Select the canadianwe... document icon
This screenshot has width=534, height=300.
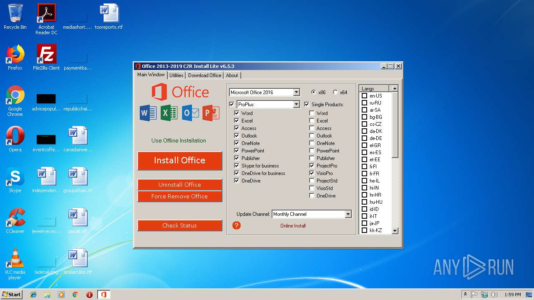click(x=78, y=139)
